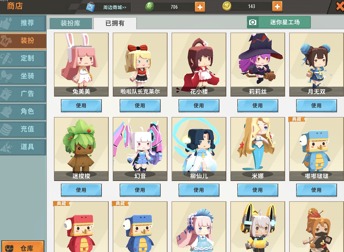The height and width of the screenshot is (252, 344).
Task: Use the 莉莉丝 witch costume
Action: [258, 106]
